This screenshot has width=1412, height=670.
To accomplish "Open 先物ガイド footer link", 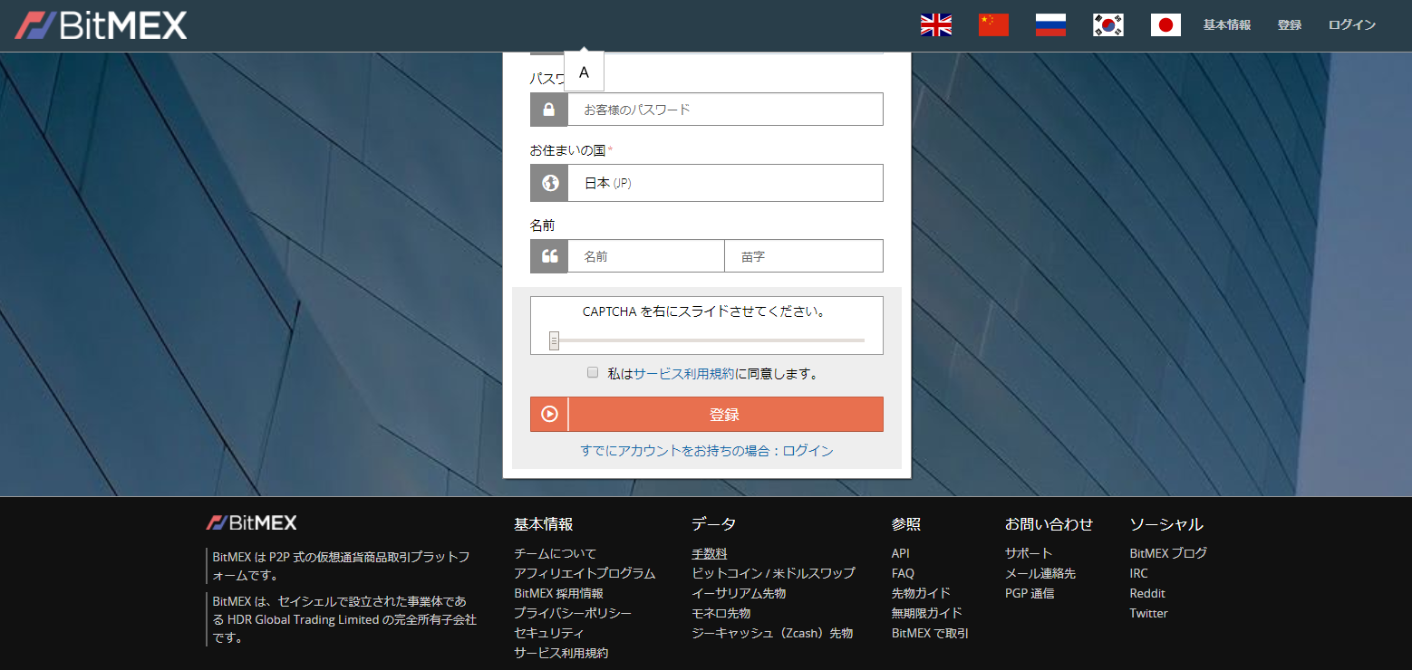I will point(922,593).
